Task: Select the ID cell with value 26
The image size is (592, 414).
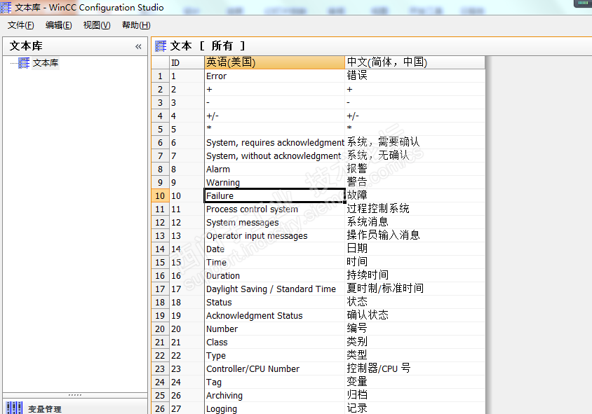Action: (187, 396)
